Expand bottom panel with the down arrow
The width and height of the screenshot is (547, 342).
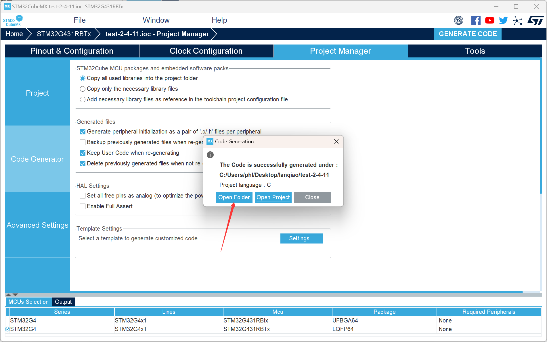[16, 295]
